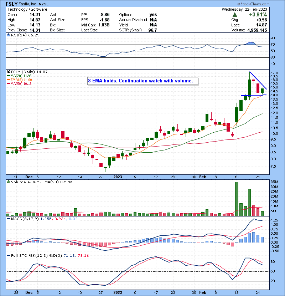Screen dimensions: 285x296
Task: Click the Volume panel bar icon
Action: (9, 182)
